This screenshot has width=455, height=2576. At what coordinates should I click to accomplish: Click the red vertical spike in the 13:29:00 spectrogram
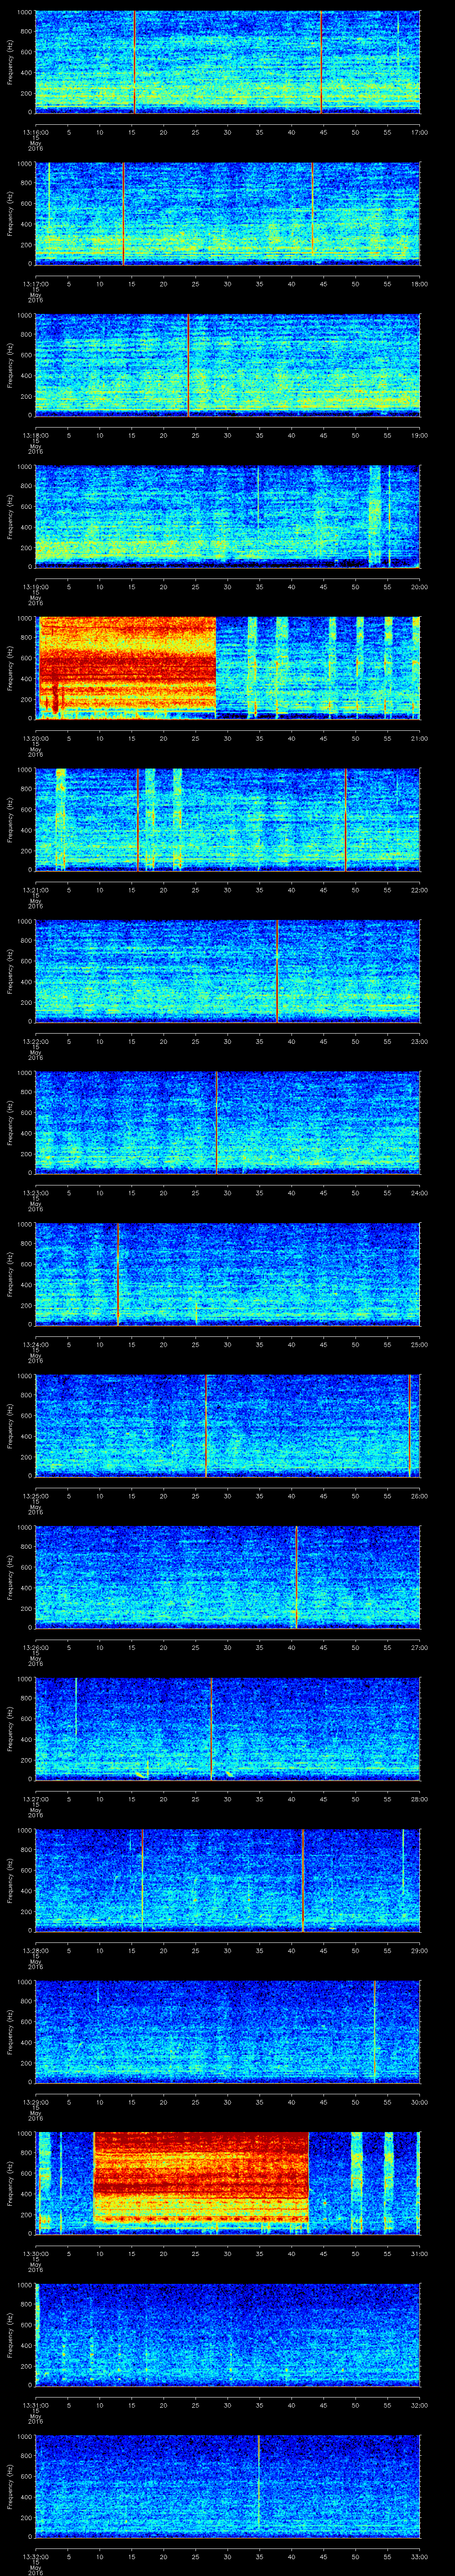coord(374,2031)
